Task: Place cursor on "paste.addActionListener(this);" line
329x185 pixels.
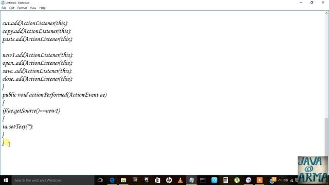Action: [x=38, y=39]
